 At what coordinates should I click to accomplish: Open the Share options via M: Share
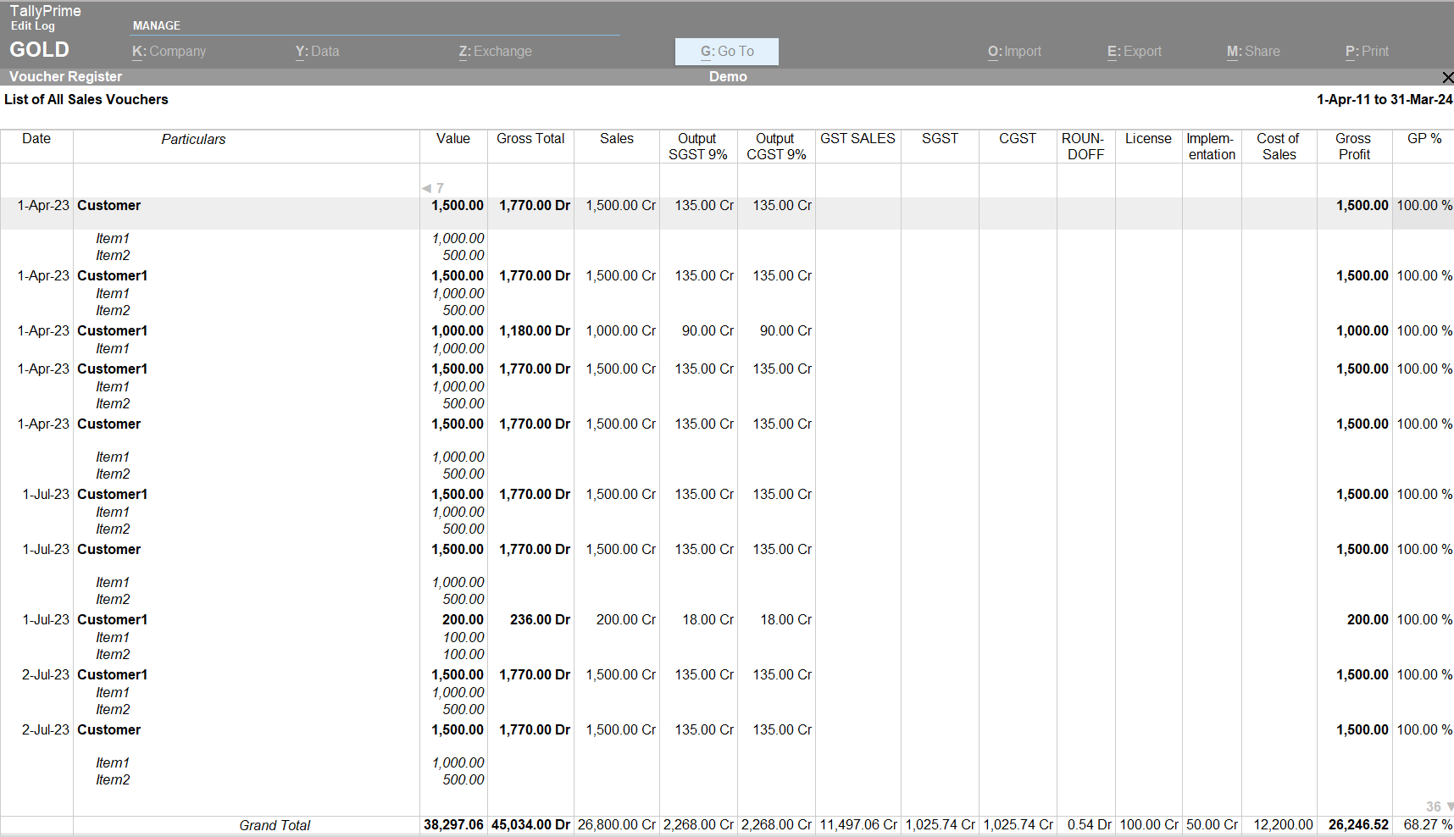[1253, 51]
